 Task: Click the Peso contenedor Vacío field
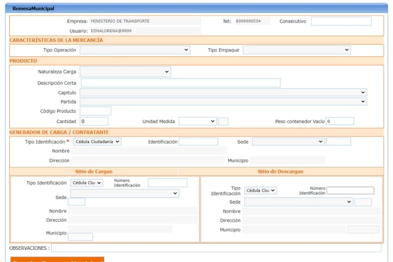tap(340, 121)
